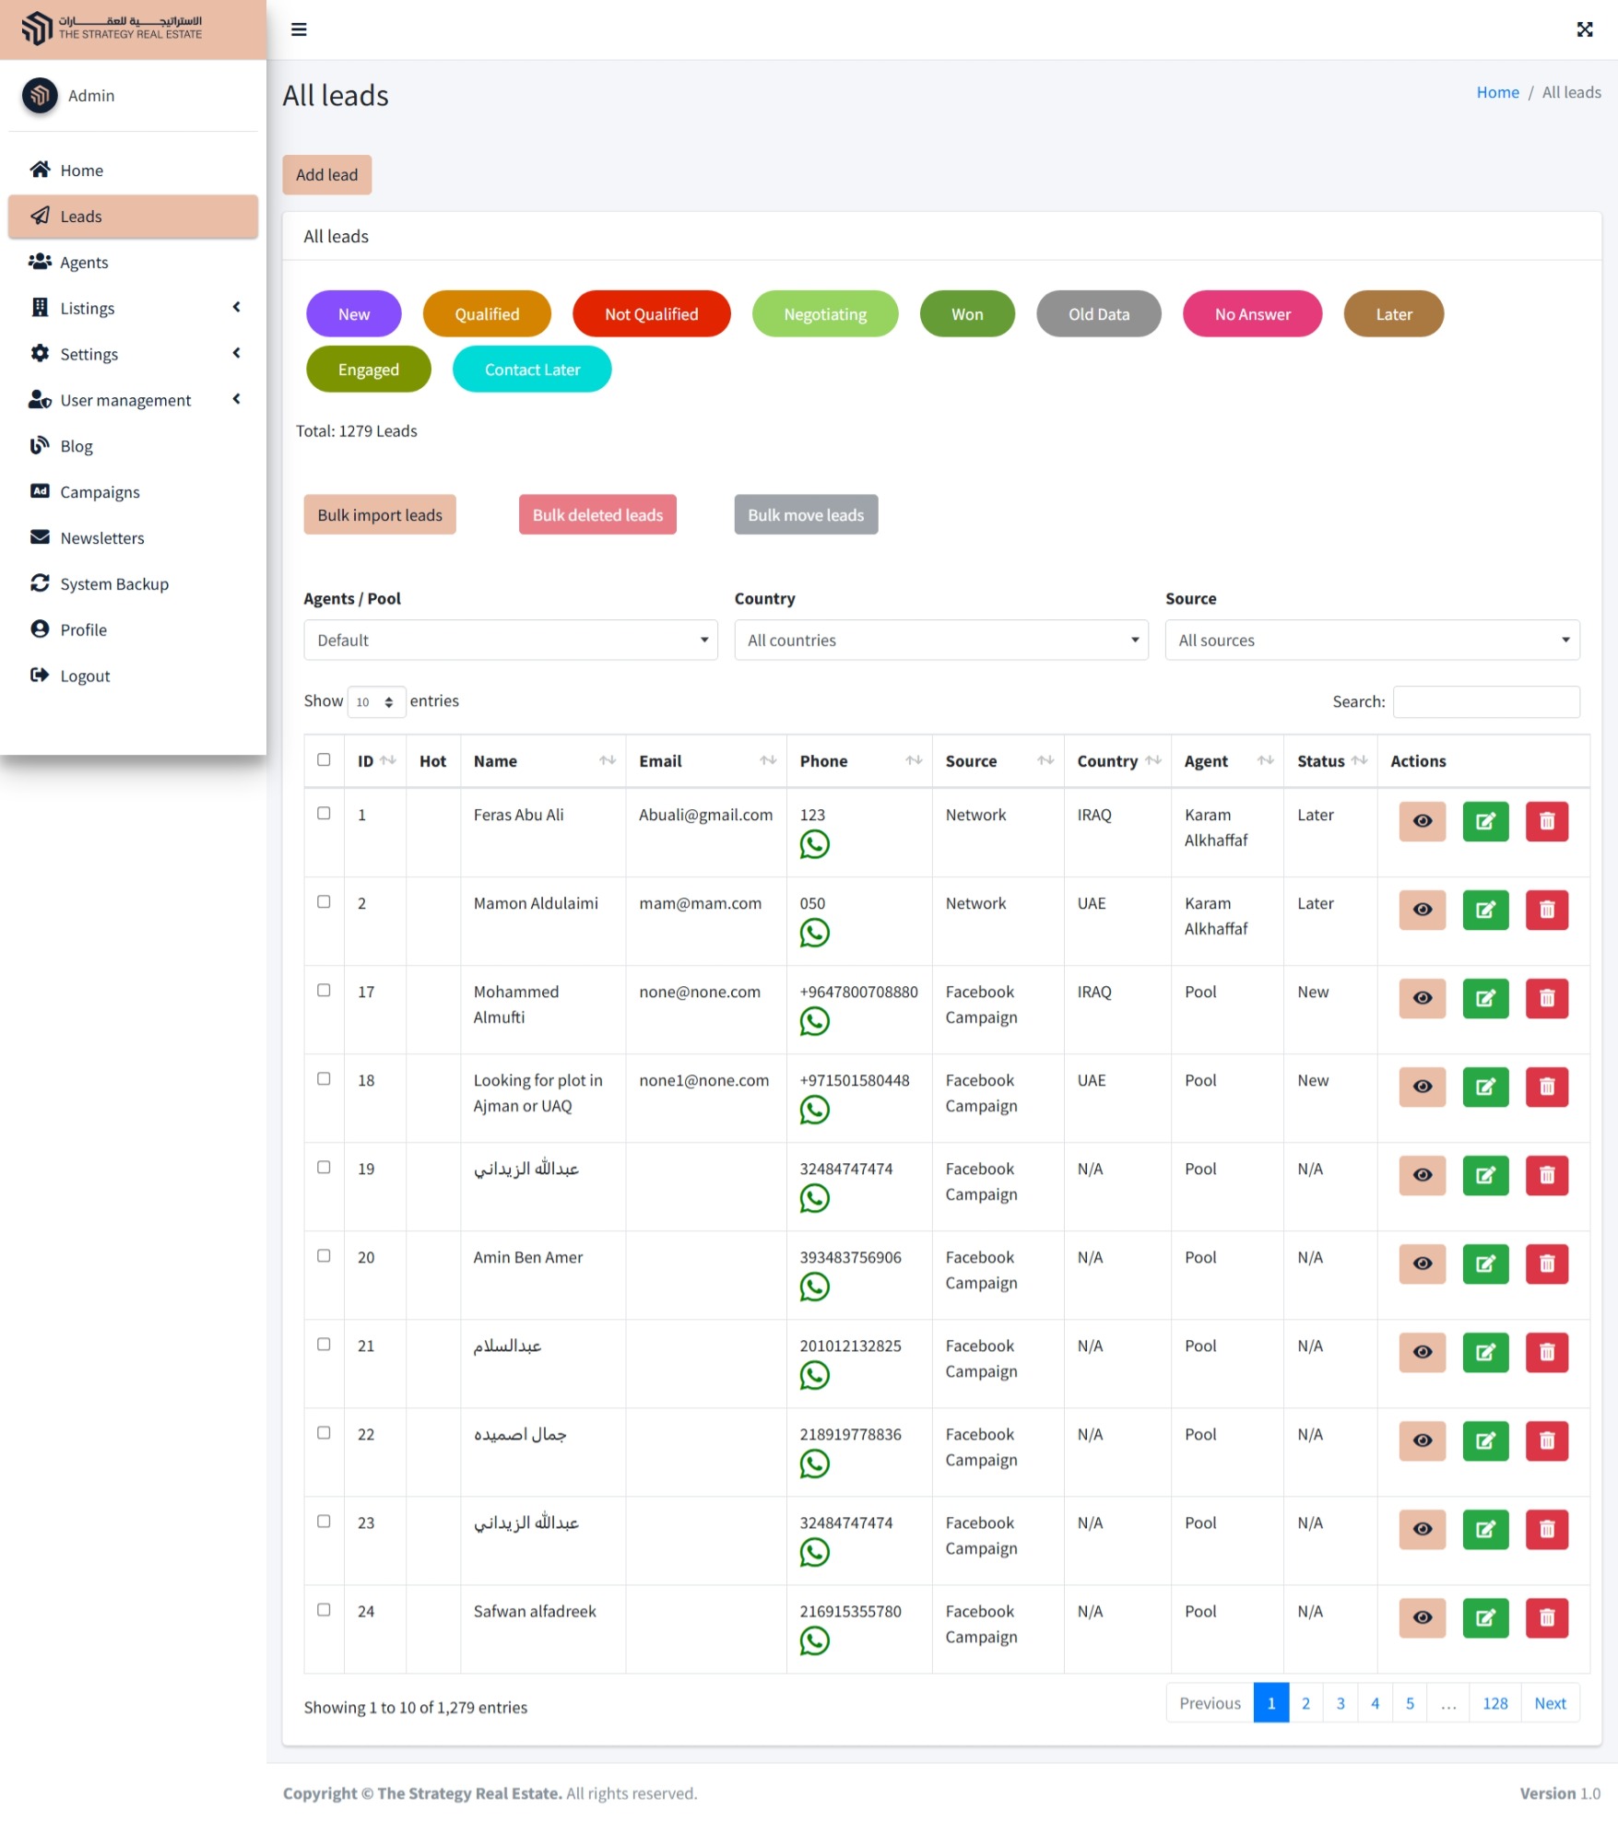
Task: Click WhatsApp icon for Amin Ben Amer
Action: click(814, 1287)
